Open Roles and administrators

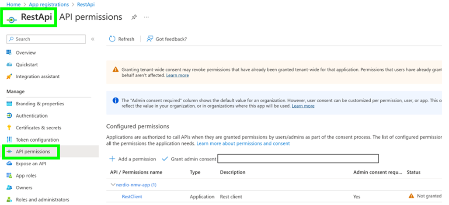pyautogui.click(x=42, y=200)
